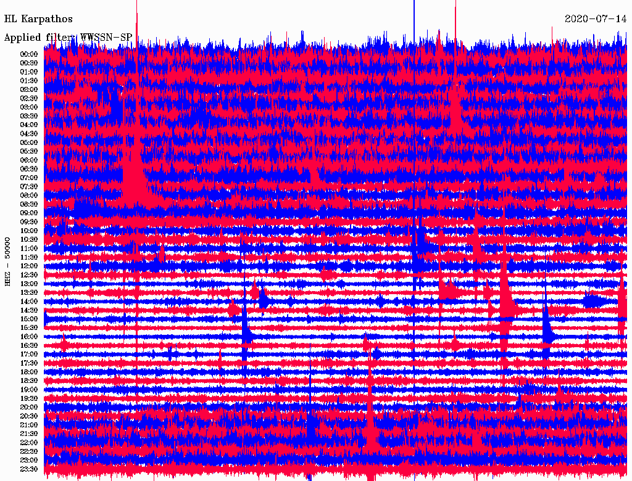The width and height of the screenshot is (632, 481).
Task: Select the 20:00 time label
Action: tap(29, 408)
